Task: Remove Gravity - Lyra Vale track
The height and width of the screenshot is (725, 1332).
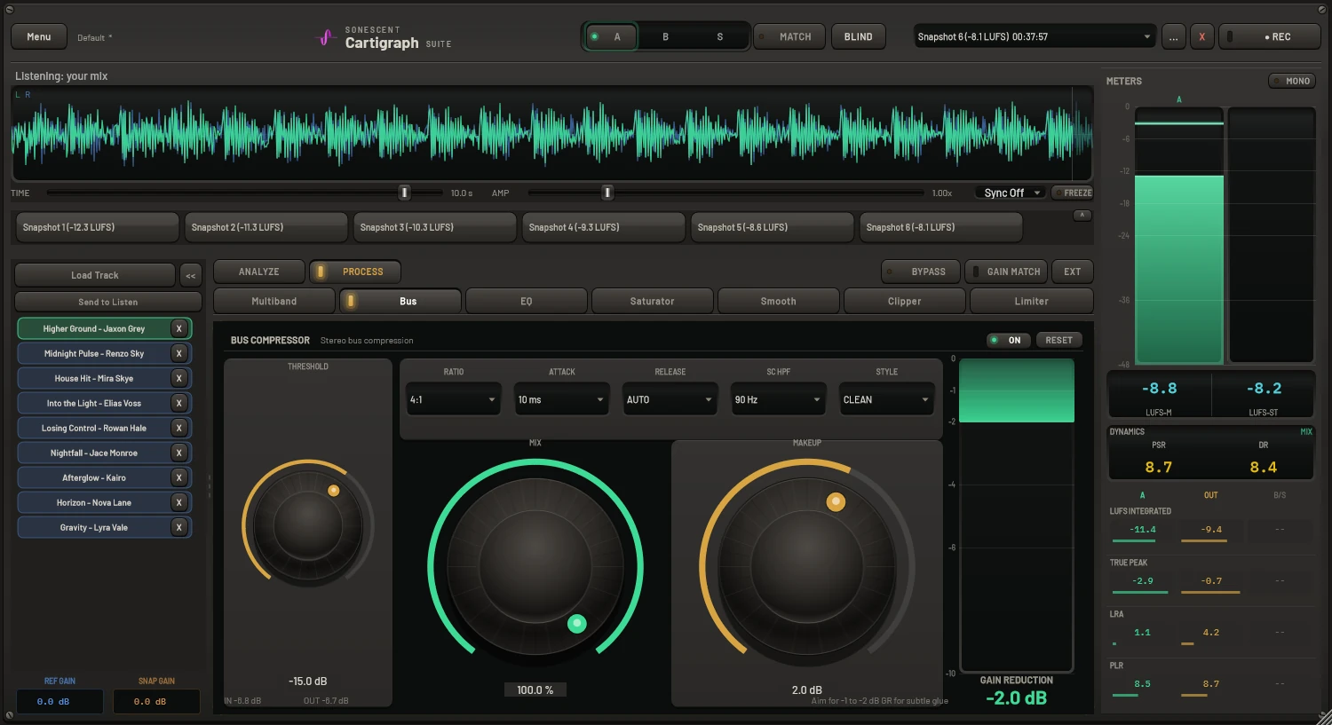Action: (x=179, y=527)
